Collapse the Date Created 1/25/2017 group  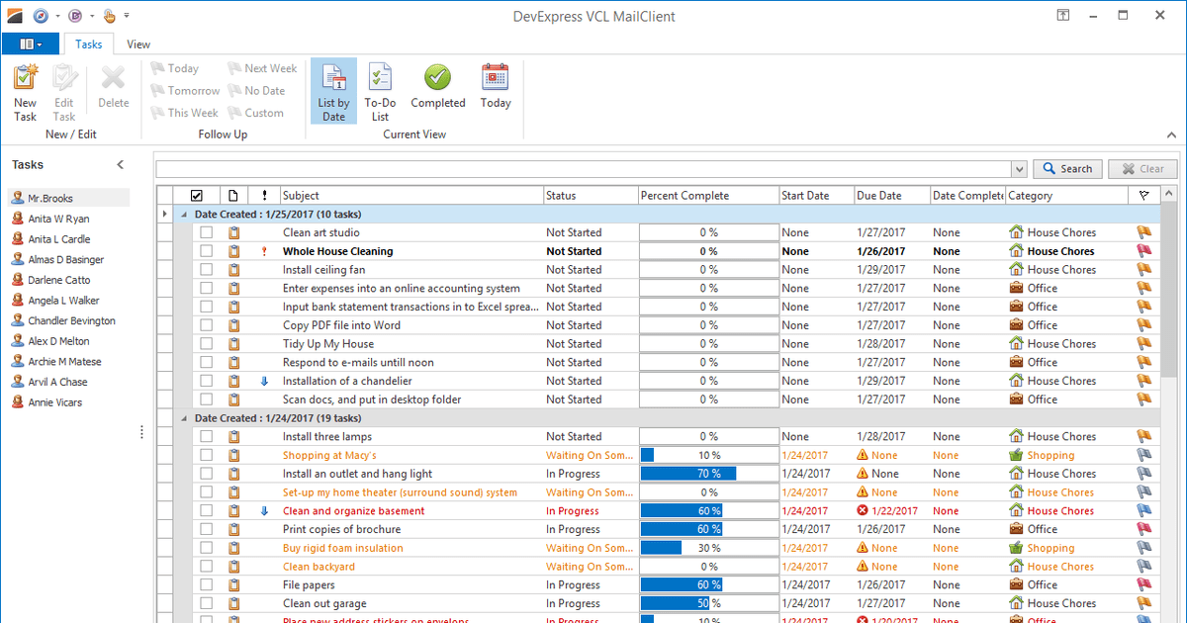coord(185,215)
